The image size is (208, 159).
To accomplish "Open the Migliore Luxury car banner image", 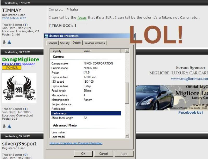I will (172, 98).
